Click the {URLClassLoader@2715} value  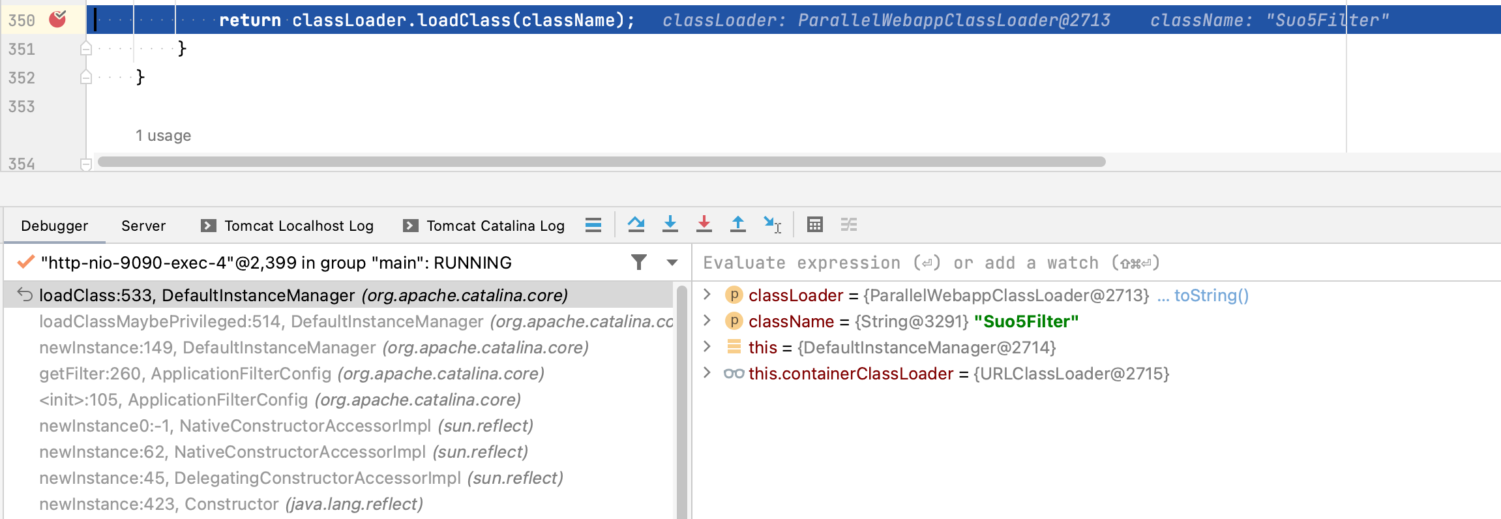coord(1071,374)
